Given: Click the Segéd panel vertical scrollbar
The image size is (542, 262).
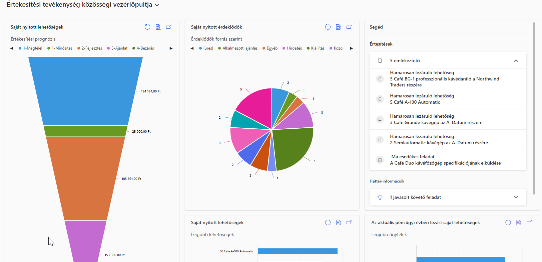Looking at the screenshot, I should pyautogui.click(x=534, y=108).
